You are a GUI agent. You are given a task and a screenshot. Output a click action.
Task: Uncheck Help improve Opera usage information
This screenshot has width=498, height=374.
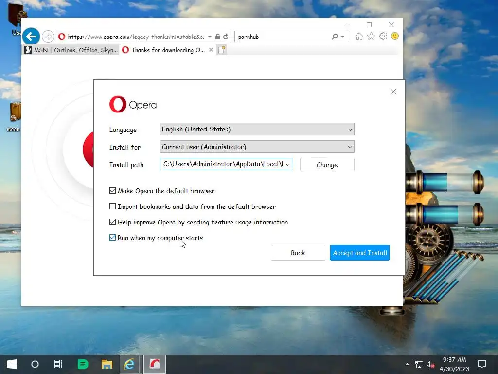tap(112, 222)
